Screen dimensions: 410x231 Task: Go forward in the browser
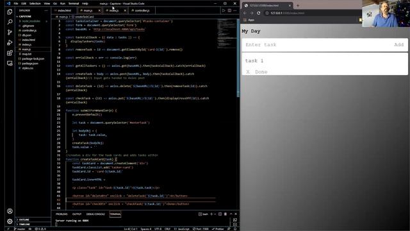[x=252, y=13]
